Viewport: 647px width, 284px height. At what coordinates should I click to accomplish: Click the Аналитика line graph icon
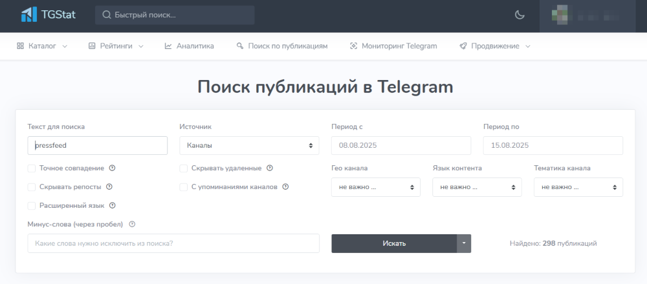(x=168, y=46)
